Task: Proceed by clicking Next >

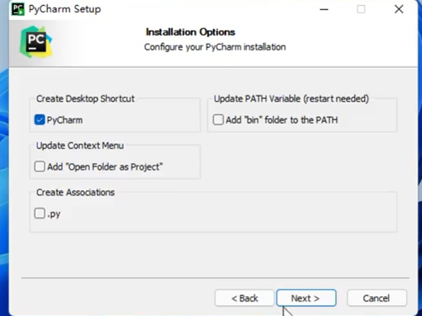Action: point(306,298)
